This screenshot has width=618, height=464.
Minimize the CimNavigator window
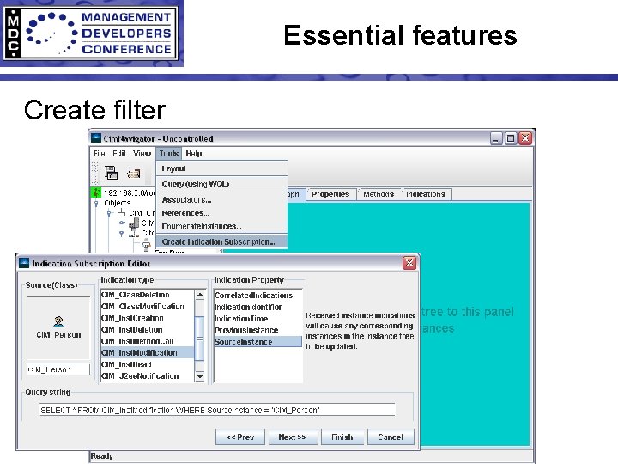click(496, 138)
